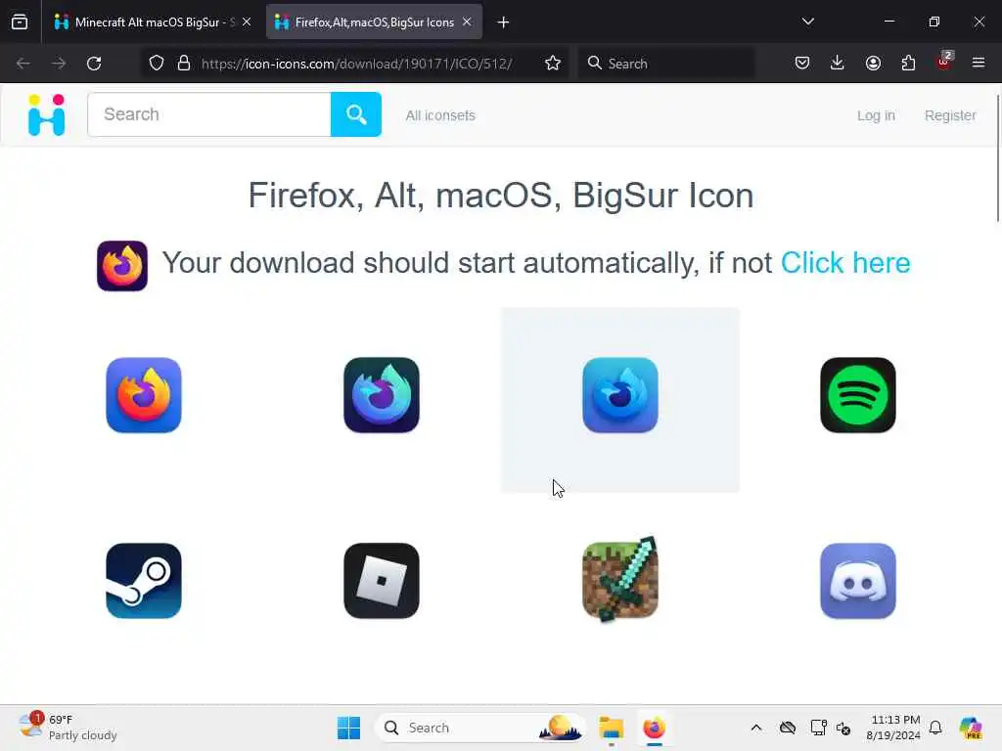1002x751 pixels.
Task: Close the Firefox,Alt,macOS,BigSur Icons tab
Action: pos(467,22)
